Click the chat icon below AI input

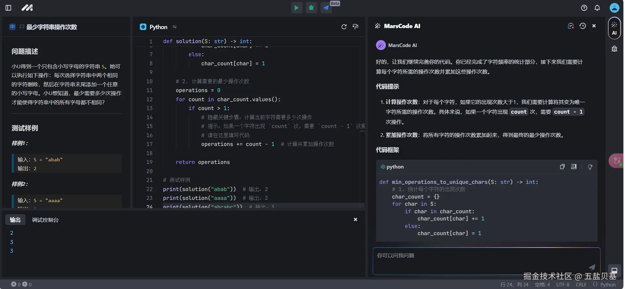pyautogui.click(x=614, y=270)
